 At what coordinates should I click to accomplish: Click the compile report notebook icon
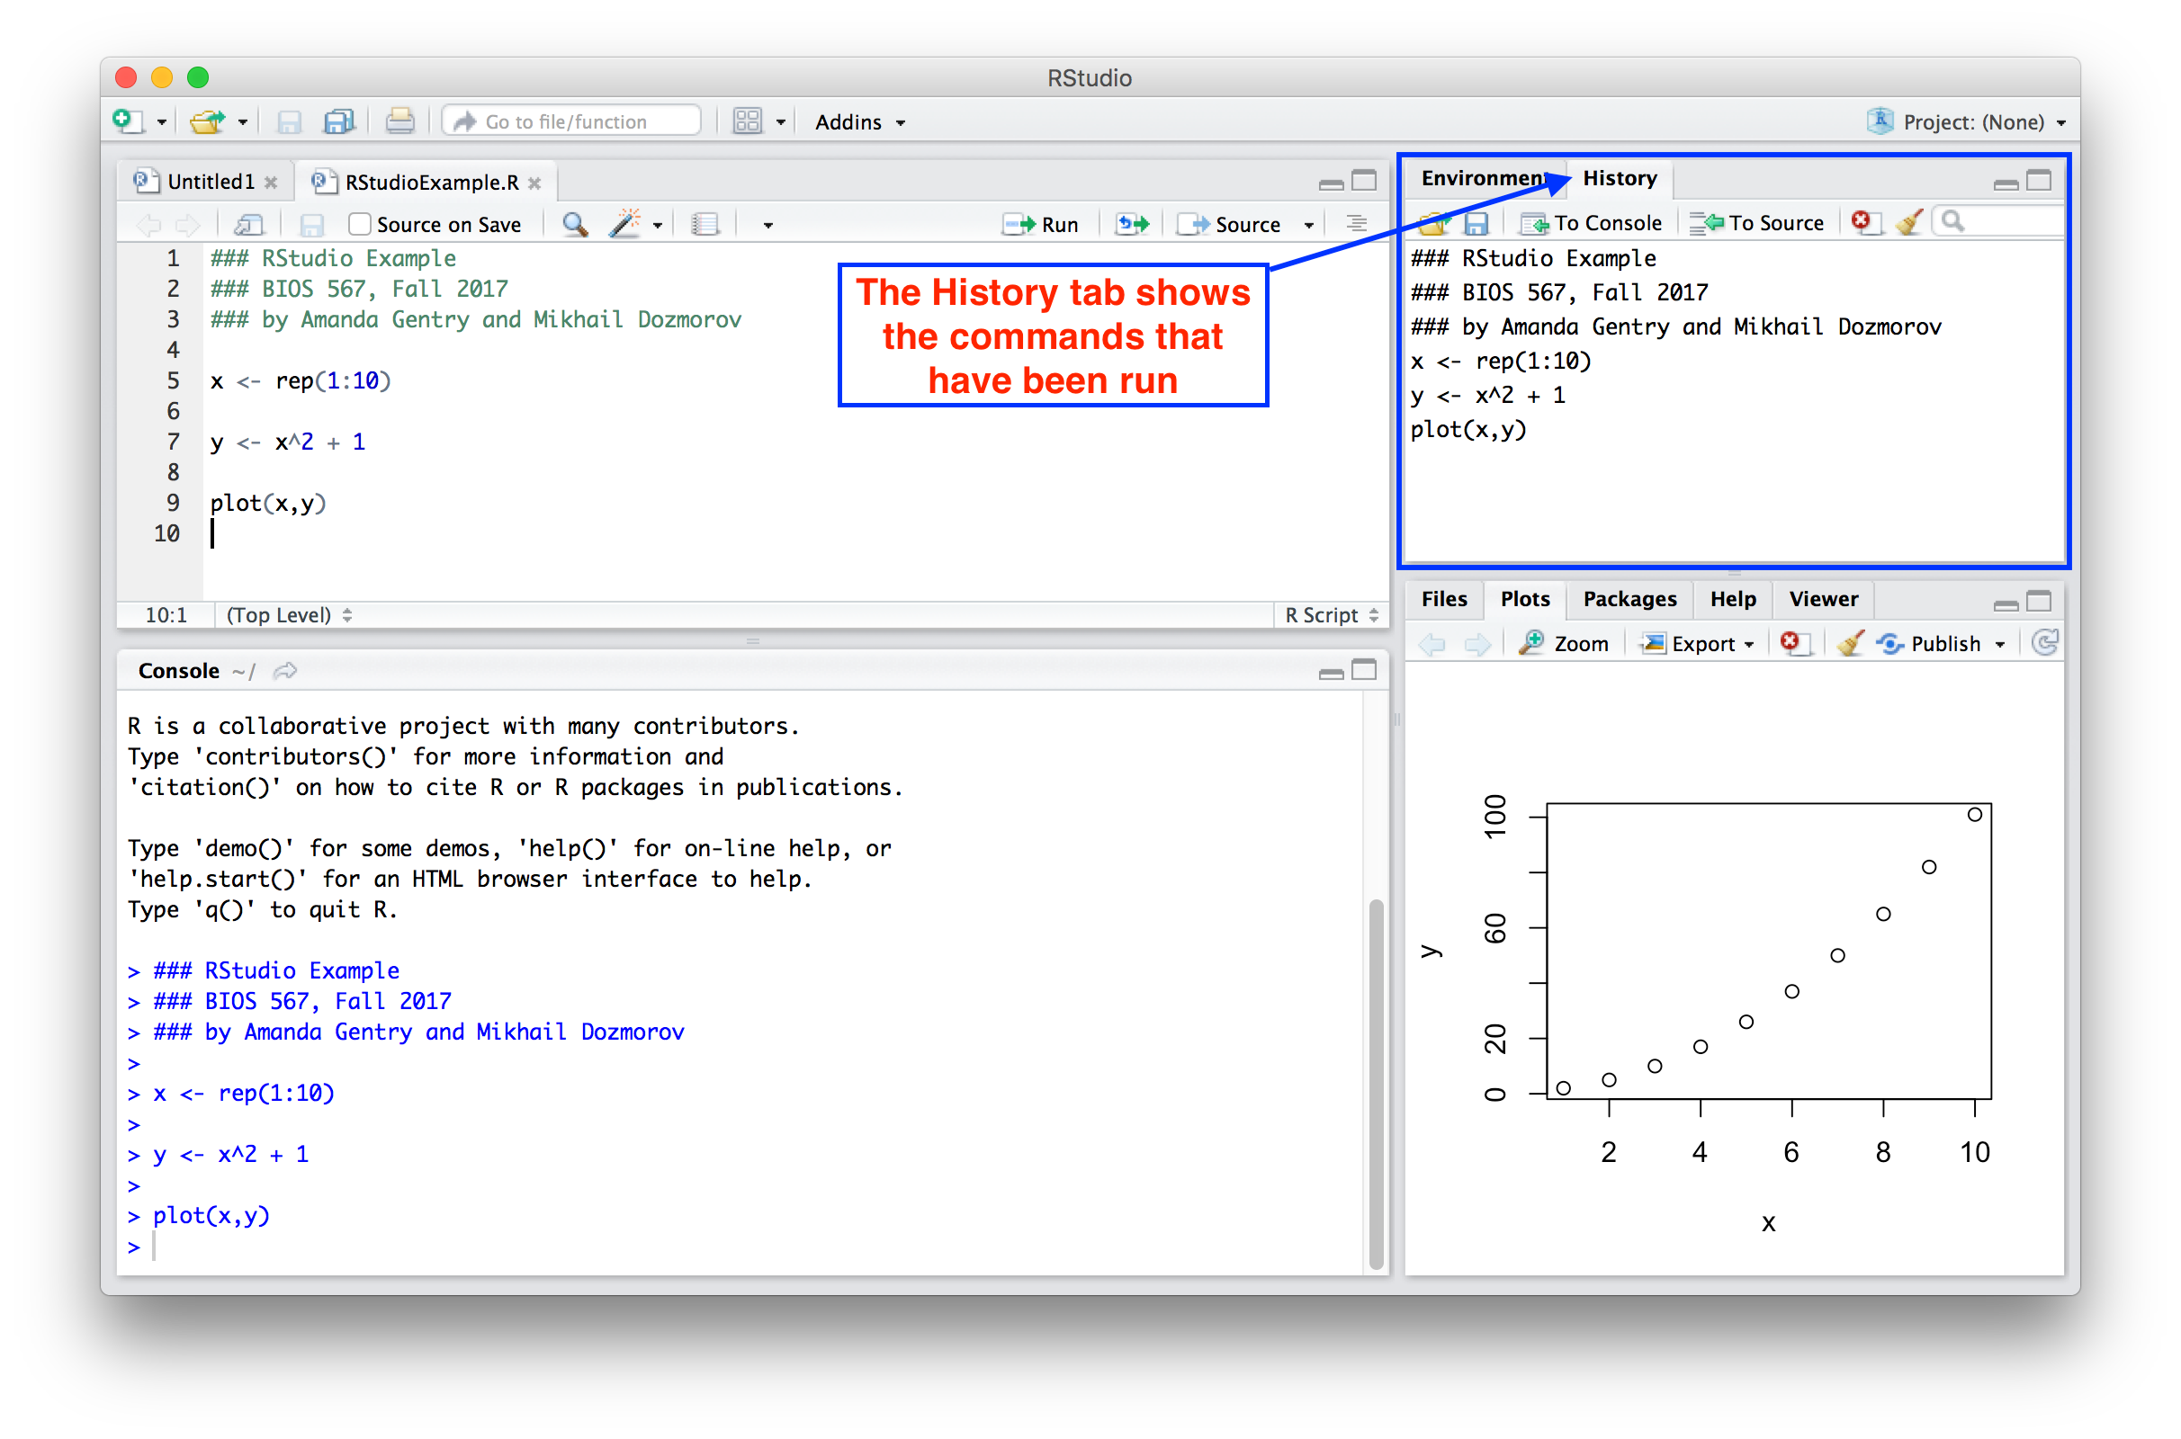[705, 225]
